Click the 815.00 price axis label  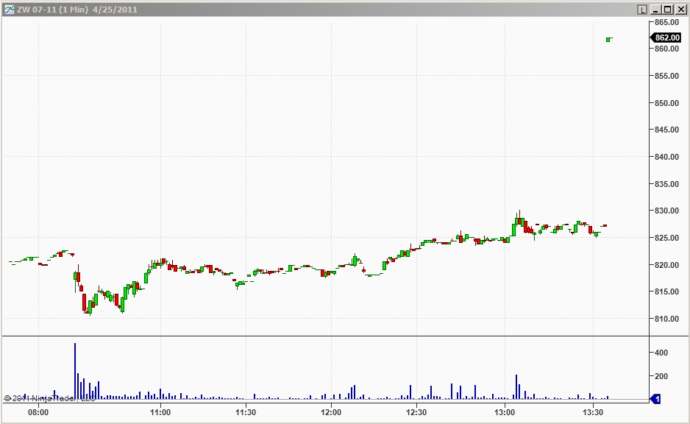coord(666,291)
